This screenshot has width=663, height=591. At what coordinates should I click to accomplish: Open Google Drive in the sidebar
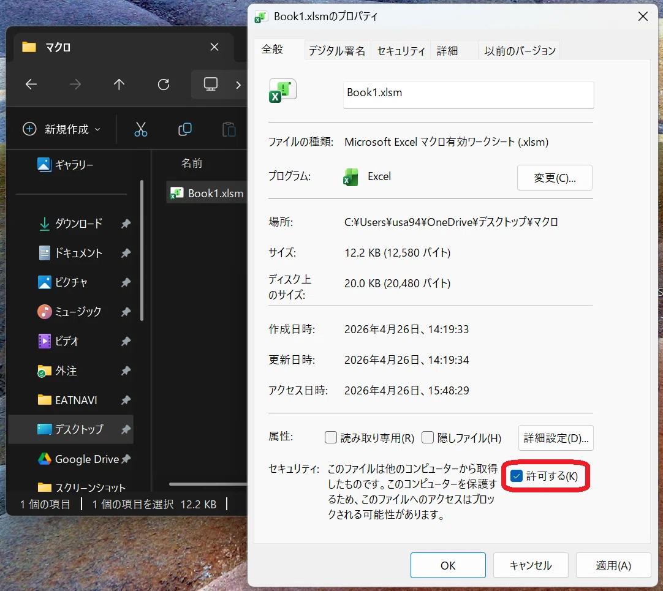tap(78, 459)
